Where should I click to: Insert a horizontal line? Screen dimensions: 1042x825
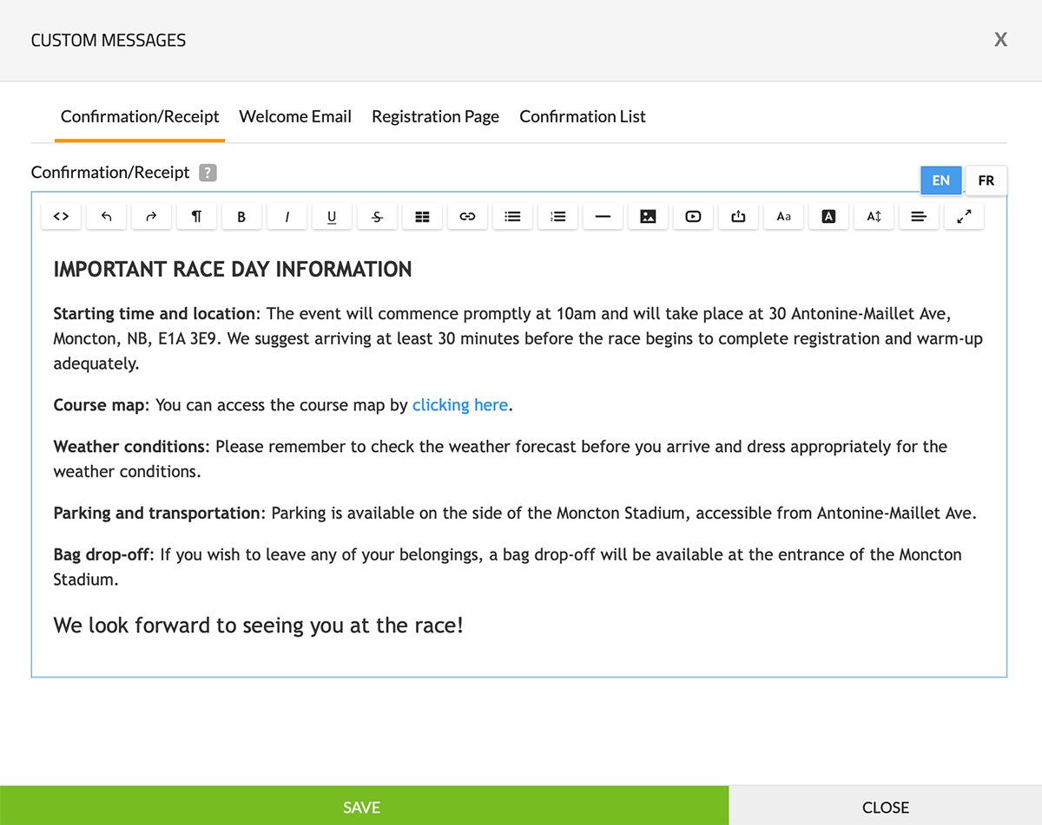click(x=603, y=217)
